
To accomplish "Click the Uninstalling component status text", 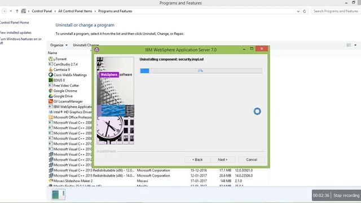I will tap(171, 59).
